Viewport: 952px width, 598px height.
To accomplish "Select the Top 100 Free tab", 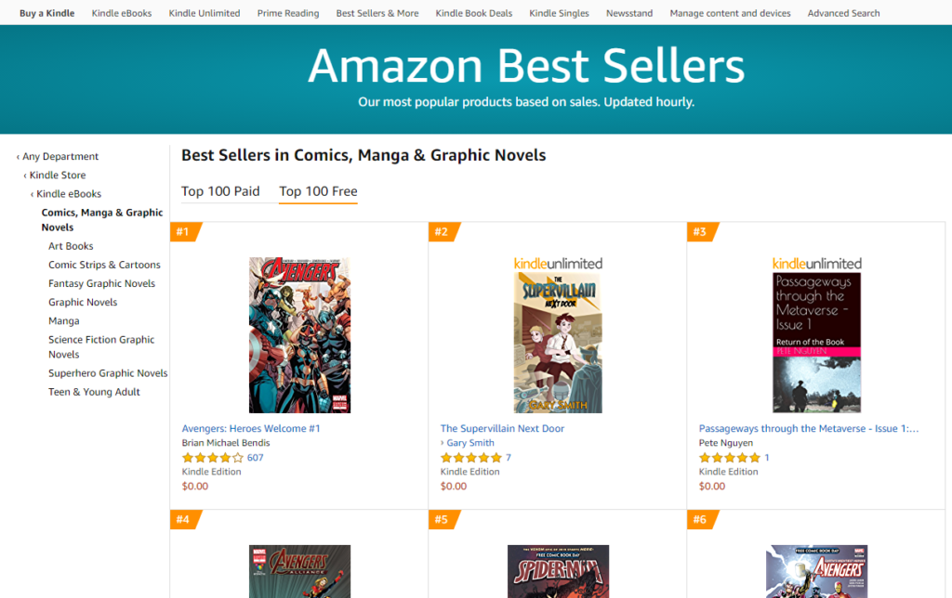I will point(318,191).
